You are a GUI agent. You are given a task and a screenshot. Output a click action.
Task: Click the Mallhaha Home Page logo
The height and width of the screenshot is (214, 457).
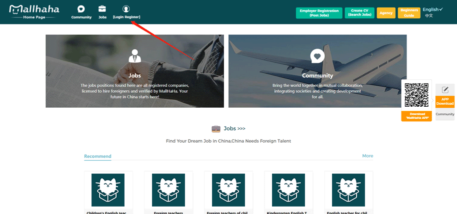34,11
